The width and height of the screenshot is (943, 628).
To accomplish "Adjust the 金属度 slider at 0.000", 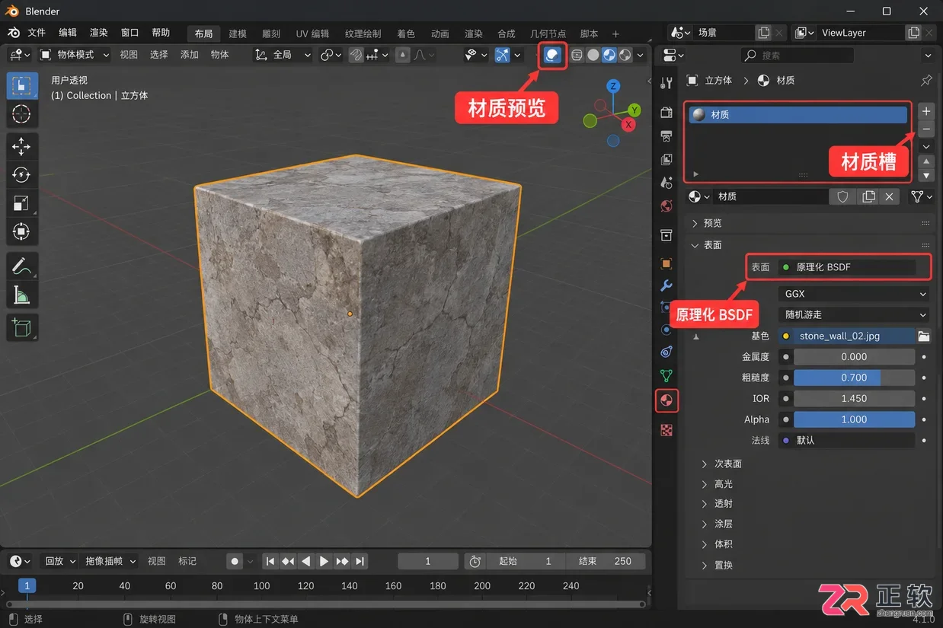I will 854,356.
